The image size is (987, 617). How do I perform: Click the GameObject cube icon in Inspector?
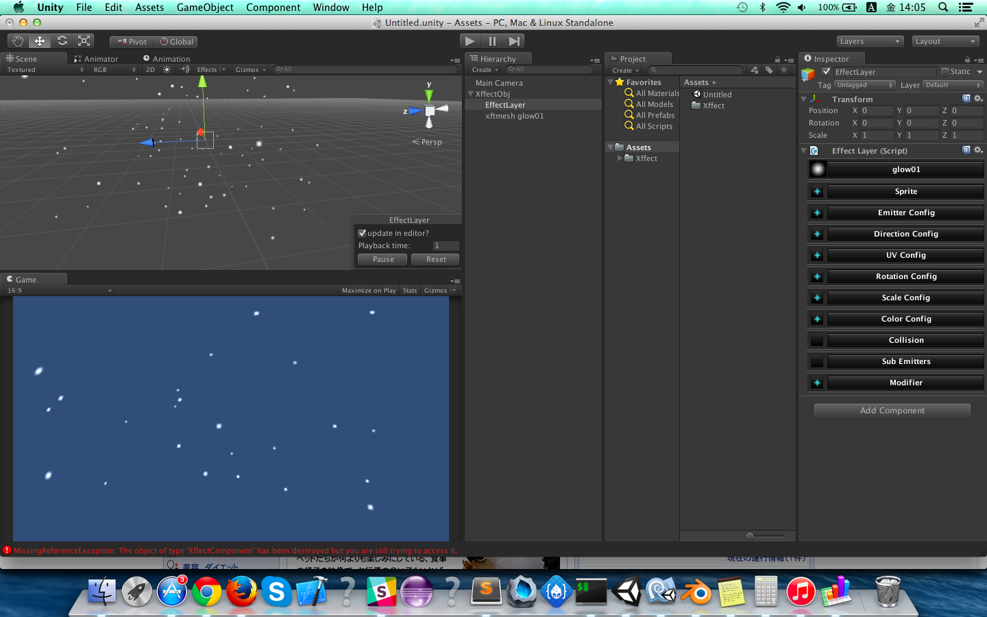[809, 73]
